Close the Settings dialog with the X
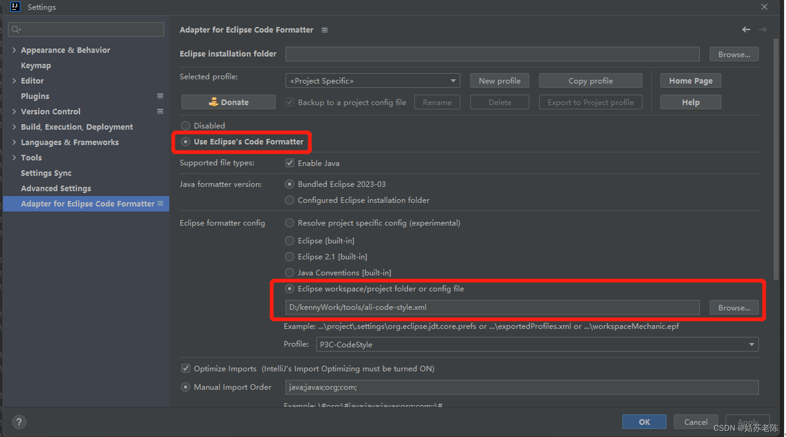Image resolution: width=786 pixels, height=437 pixels. click(764, 7)
